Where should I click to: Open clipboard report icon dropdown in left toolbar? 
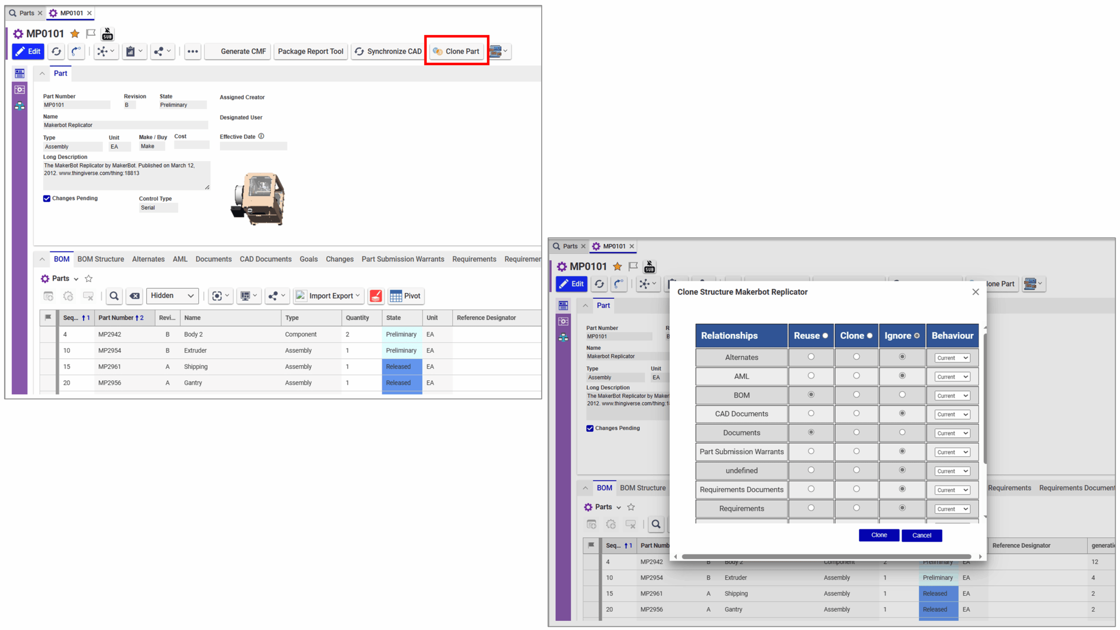(x=134, y=52)
